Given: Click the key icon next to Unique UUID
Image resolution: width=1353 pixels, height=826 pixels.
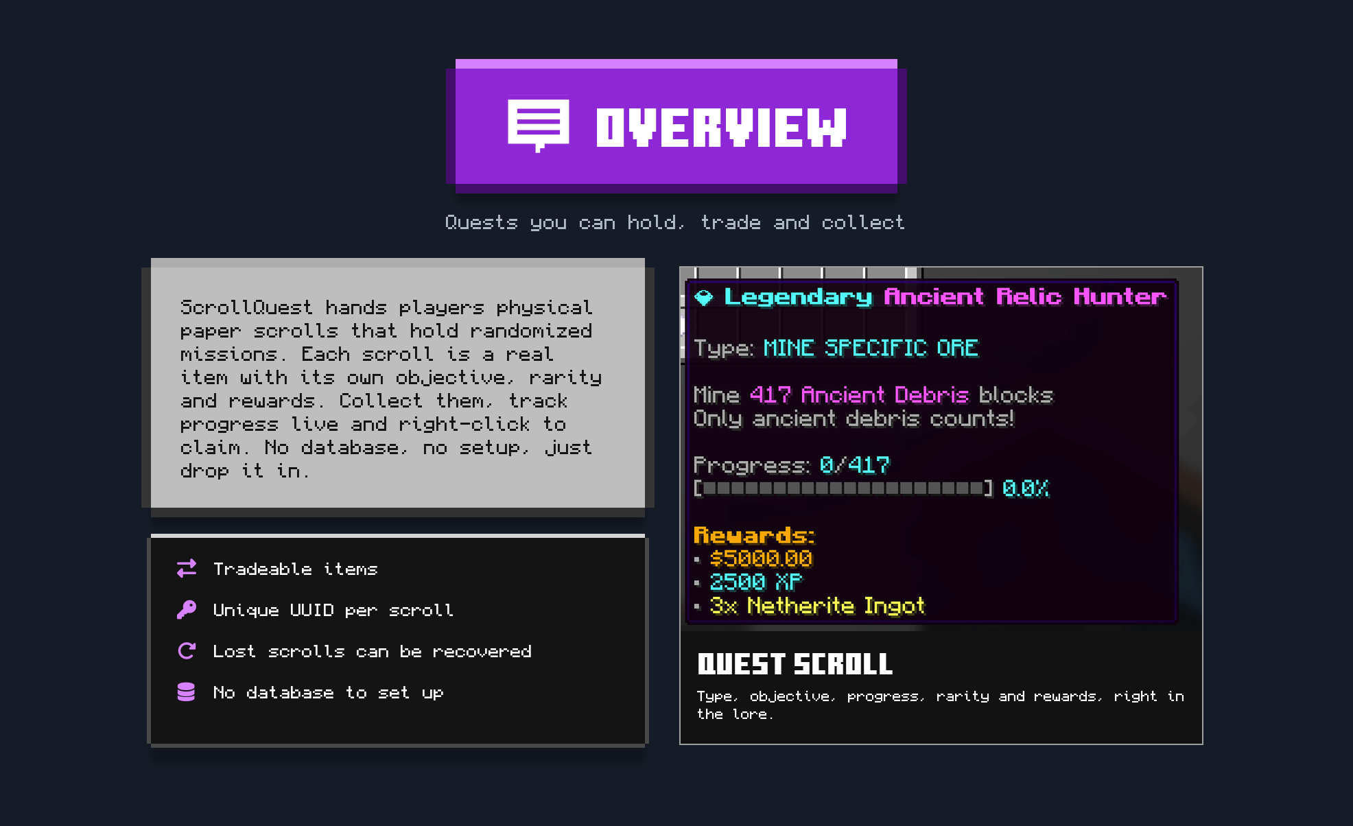Looking at the screenshot, I should [187, 609].
